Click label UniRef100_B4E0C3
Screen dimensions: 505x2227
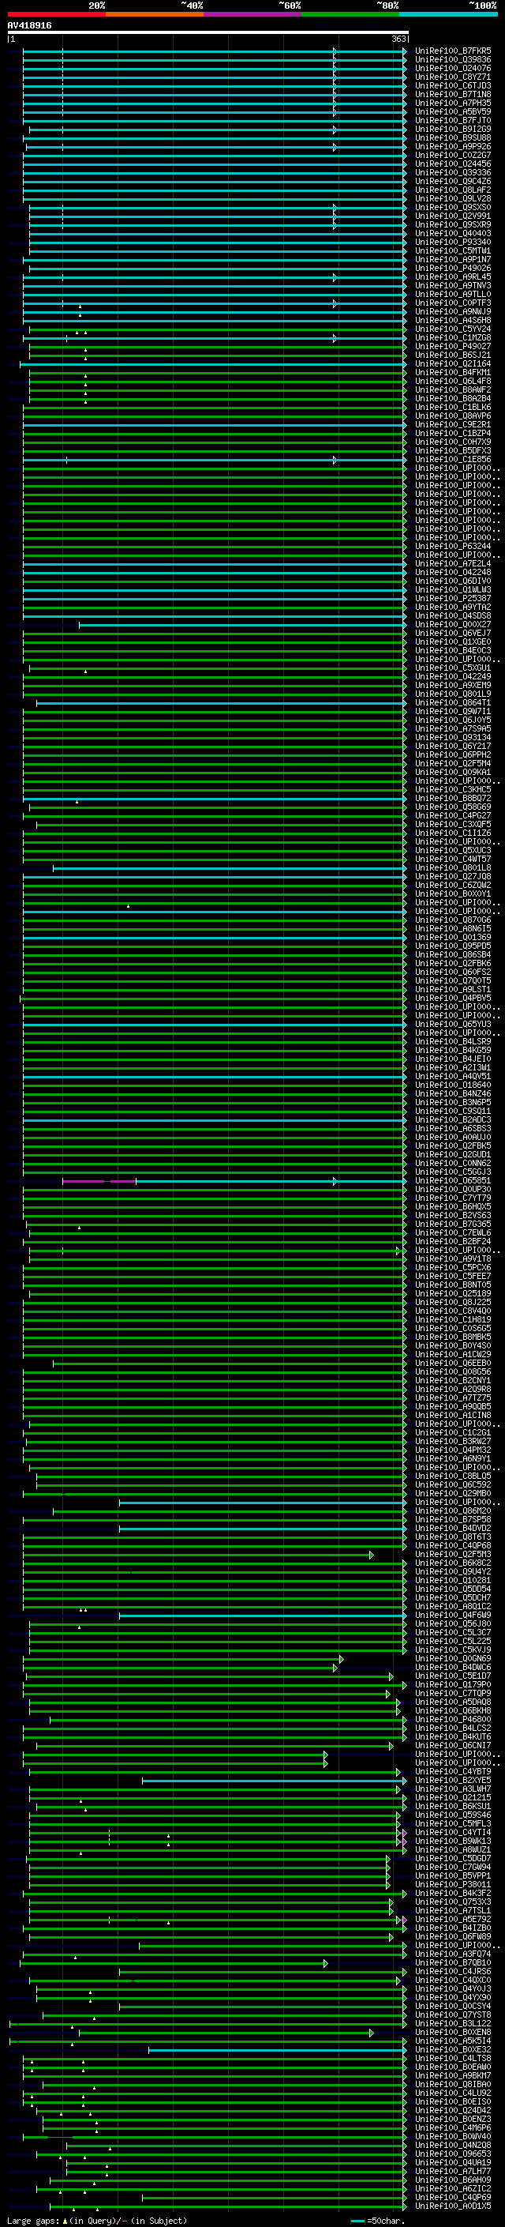click(x=453, y=650)
